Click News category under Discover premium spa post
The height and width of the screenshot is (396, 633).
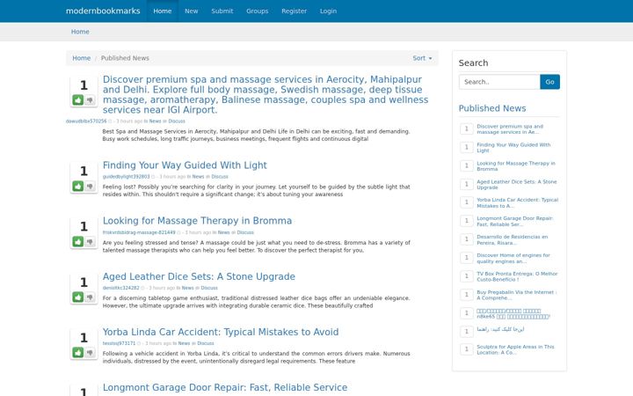(x=155, y=121)
